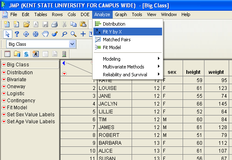Select the Scroller target tool
The image size is (232, 160).
tap(35, 34)
